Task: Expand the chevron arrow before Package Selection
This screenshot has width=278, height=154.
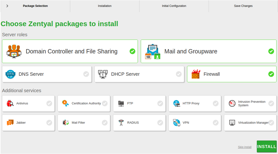Action: (x=7, y=6)
